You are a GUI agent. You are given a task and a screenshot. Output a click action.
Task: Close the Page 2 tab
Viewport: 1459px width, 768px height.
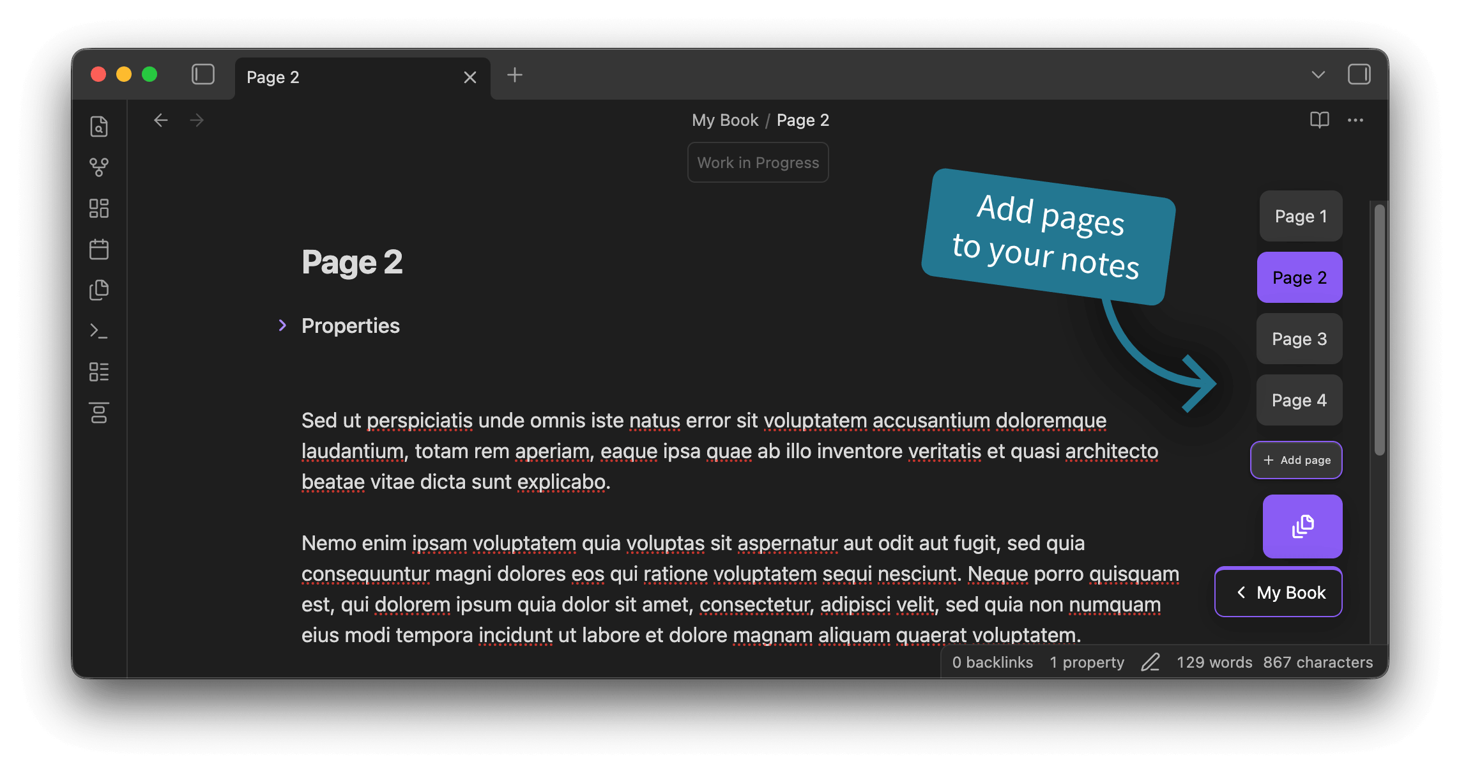click(x=470, y=77)
